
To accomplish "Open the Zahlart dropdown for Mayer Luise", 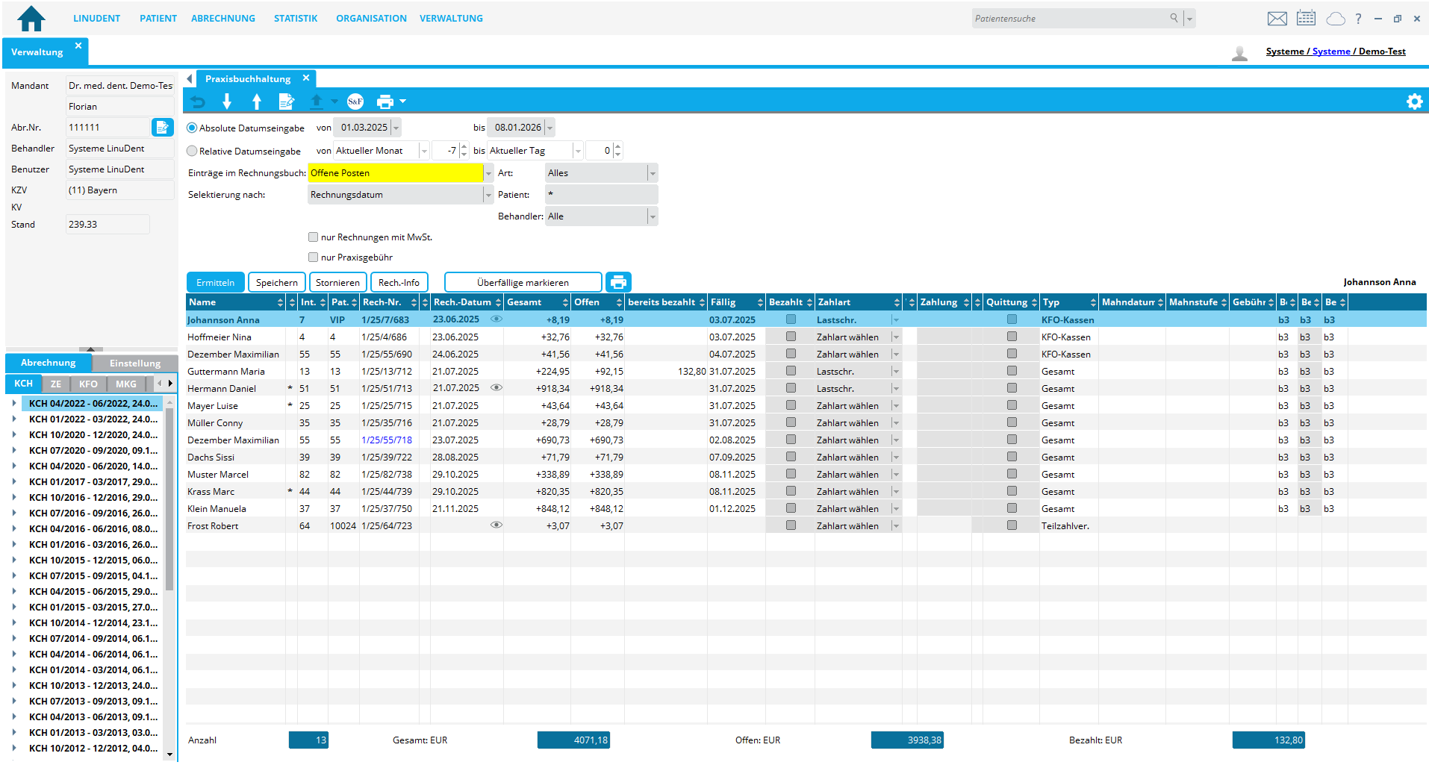I will click(896, 405).
